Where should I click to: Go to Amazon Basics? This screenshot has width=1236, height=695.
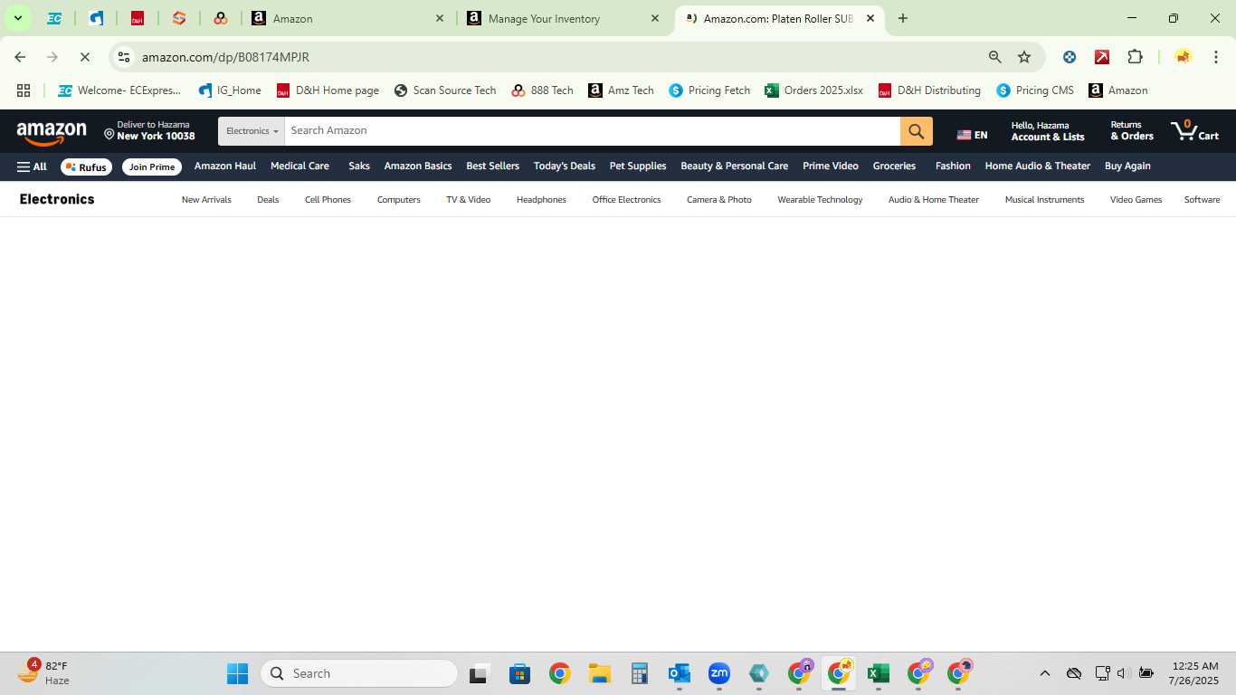point(418,167)
